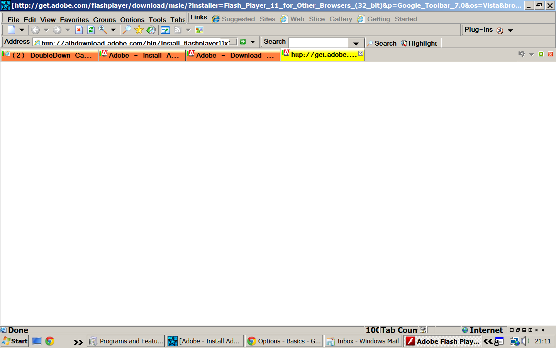Open the File menu

[13, 19]
